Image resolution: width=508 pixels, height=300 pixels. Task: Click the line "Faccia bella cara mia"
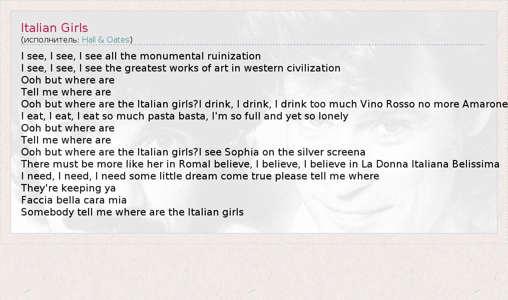[74, 200]
